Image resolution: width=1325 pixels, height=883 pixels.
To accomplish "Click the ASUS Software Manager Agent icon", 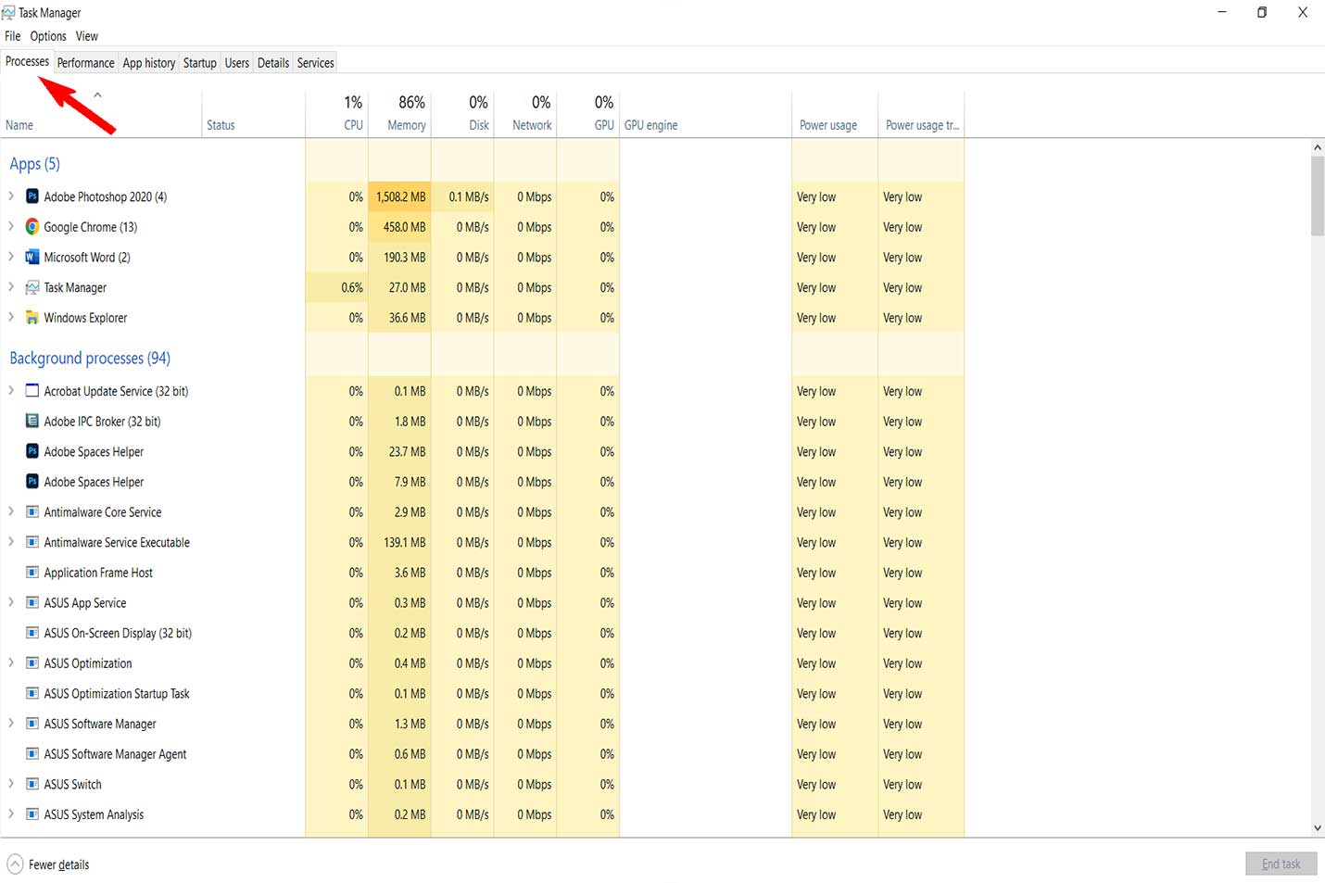I will pyautogui.click(x=32, y=754).
